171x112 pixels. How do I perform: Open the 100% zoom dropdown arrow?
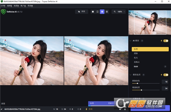pos(124,12)
